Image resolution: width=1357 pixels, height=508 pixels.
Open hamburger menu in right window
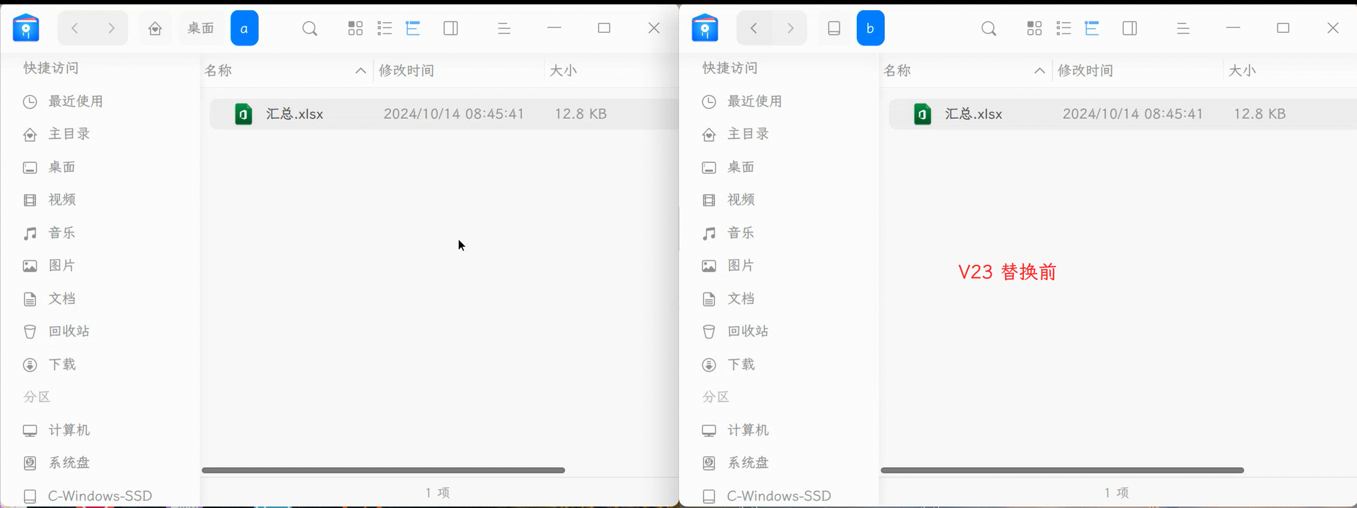pyautogui.click(x=1183, y=28)
